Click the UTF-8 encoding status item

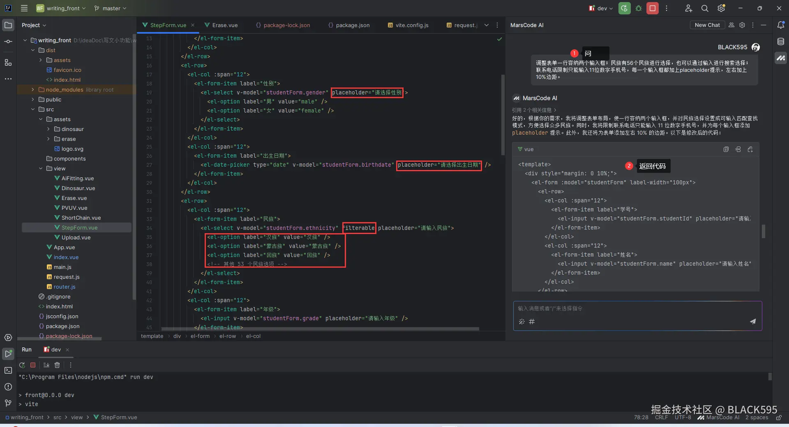683,418
